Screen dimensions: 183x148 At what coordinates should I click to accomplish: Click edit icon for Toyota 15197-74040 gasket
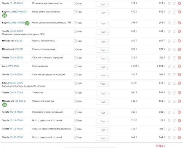[x=169, y=3]
